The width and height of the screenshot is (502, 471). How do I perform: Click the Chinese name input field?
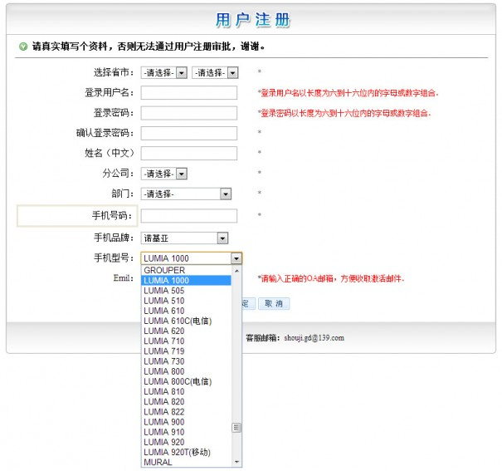(189, 154)
